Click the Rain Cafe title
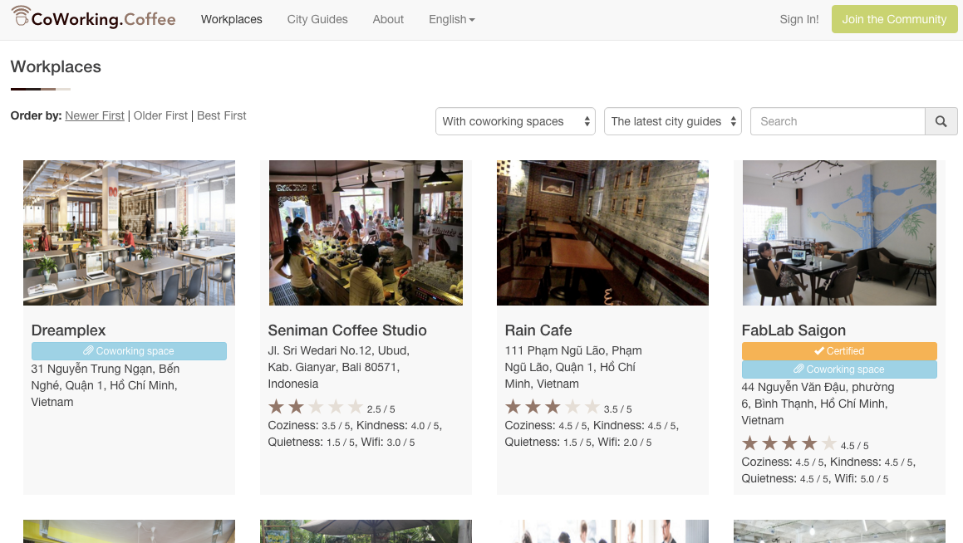The width and height of the screenshot is (963, 543). coord(538,330)
